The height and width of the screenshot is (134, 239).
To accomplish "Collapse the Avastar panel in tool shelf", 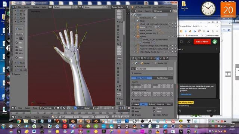I will (x=12, y=74).
